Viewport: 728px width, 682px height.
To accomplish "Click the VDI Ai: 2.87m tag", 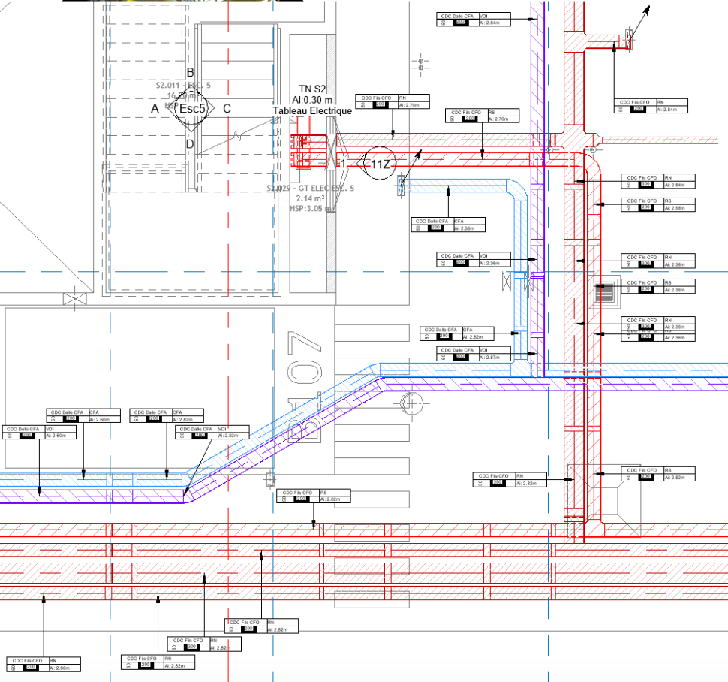I will pyautogui.click(x=473, y=354).
